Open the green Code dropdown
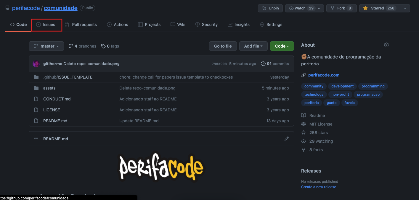The width and height of the screenshot is (419, 200). click(282, 46)
